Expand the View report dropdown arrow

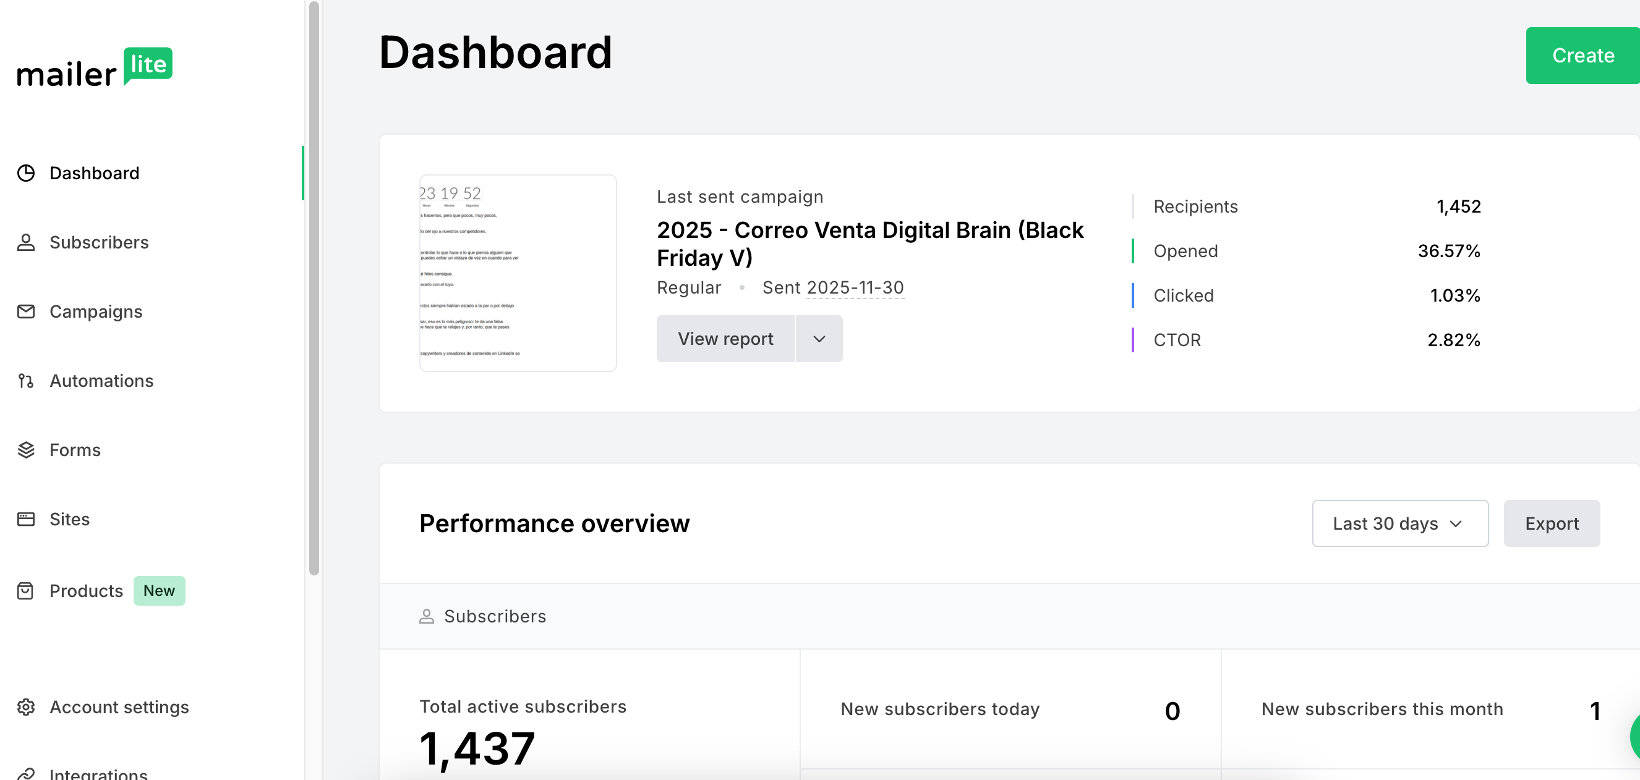click(x=819, y=339)
